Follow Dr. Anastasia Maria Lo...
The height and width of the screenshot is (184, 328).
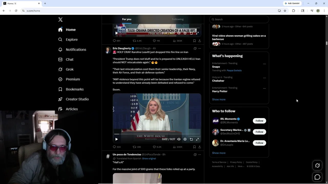click(x=259, y=143)
